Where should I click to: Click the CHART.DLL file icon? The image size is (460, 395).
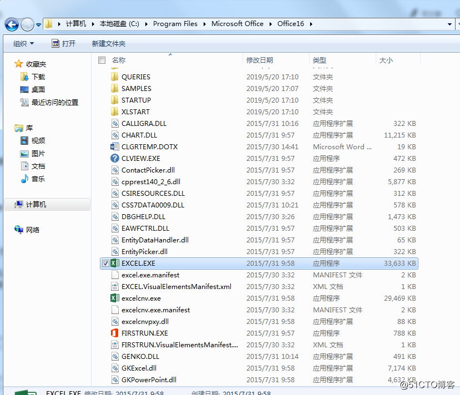(115, 135)
